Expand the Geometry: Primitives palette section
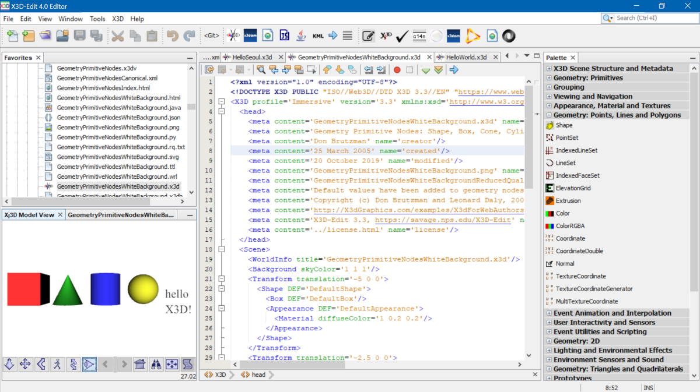The width and height of the screenshot is (700, 392). tap(549, 77)
